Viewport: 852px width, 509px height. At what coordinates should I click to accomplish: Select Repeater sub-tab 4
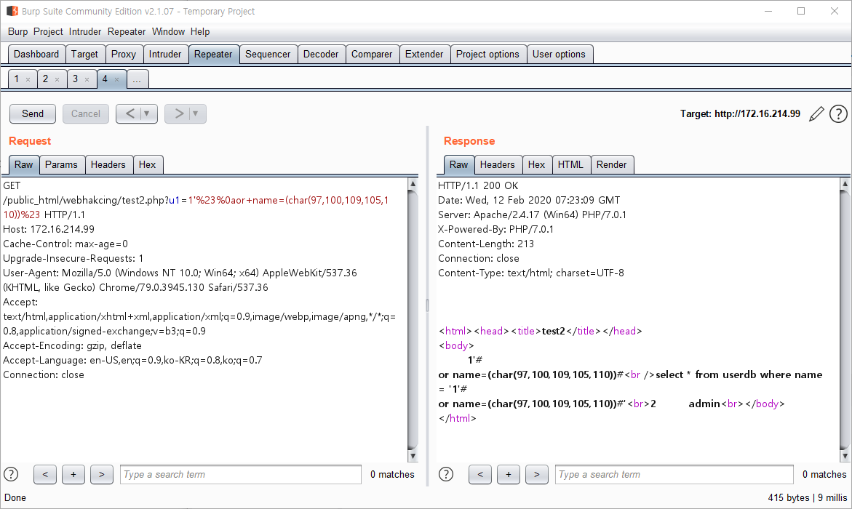105,79
